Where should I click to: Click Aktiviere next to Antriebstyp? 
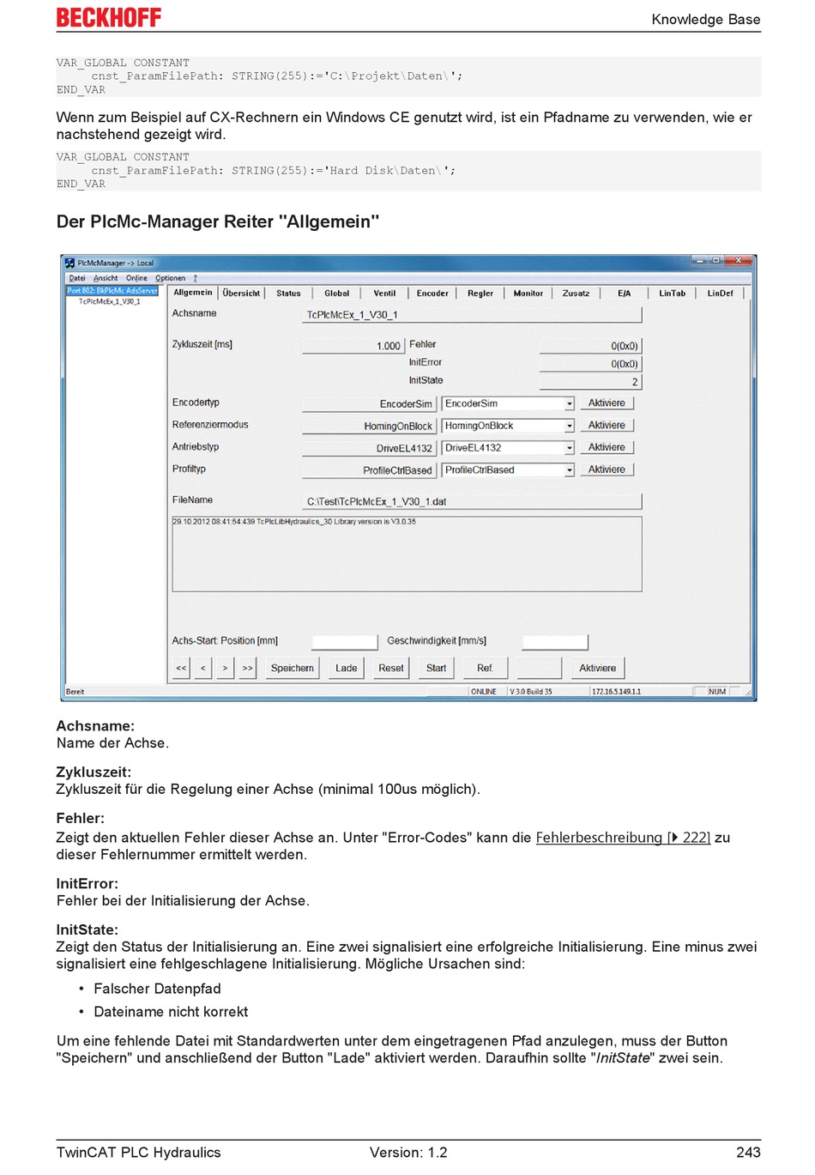(607, 448)
